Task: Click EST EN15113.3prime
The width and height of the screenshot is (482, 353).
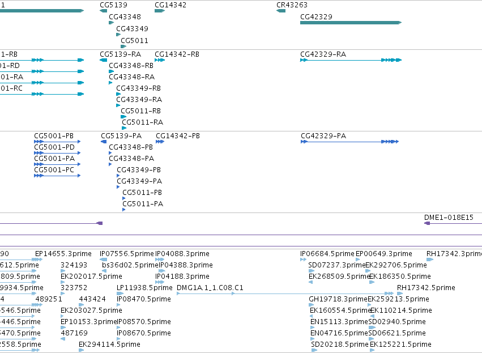Action: click(339, 322)
